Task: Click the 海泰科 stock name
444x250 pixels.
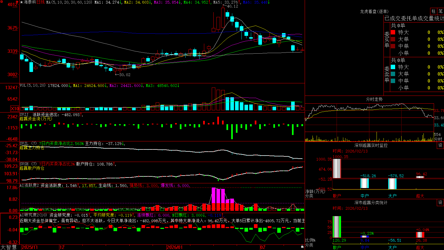Action: [30, 2]
